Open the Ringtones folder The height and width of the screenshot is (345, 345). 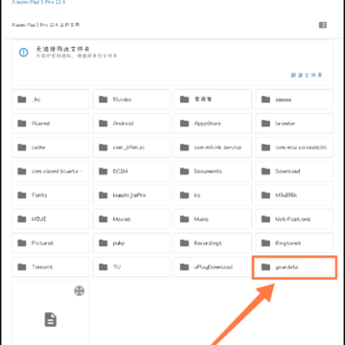[x=294, y=243]
